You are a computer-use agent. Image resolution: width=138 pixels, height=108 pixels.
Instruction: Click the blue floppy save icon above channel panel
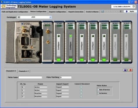(x=125, y=70)
